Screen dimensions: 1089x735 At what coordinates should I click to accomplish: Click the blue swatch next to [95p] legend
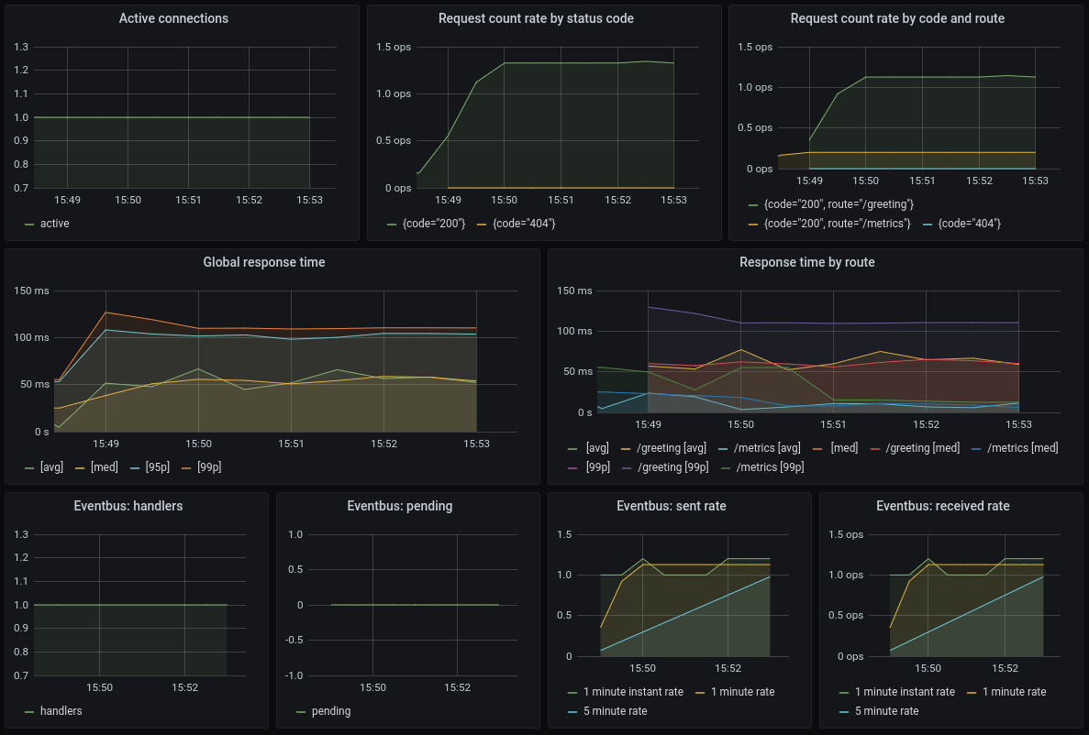click(x=135, y=467)
